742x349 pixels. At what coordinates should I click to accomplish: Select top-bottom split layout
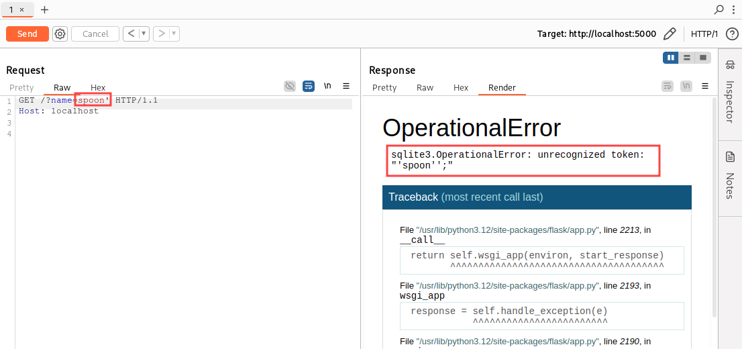click(x=686, y=58)
